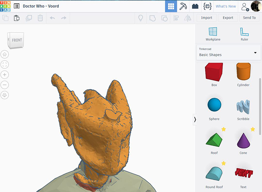The image size is (262, 192).
Task: Select the Workplane tool
Action: pyautogui.click(x=213, y=34)
